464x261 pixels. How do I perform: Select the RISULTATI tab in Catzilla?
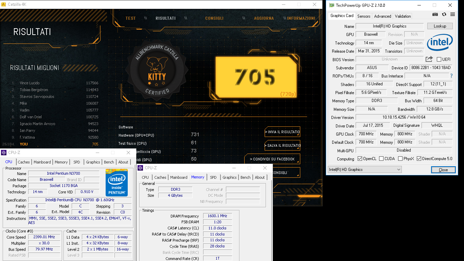[165, 18]
